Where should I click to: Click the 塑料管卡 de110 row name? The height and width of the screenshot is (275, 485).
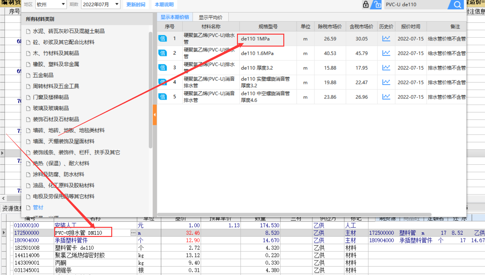(x=74, y=248)
